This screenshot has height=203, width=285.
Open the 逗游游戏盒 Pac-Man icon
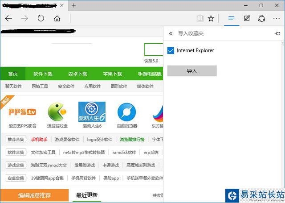[57, 112]
